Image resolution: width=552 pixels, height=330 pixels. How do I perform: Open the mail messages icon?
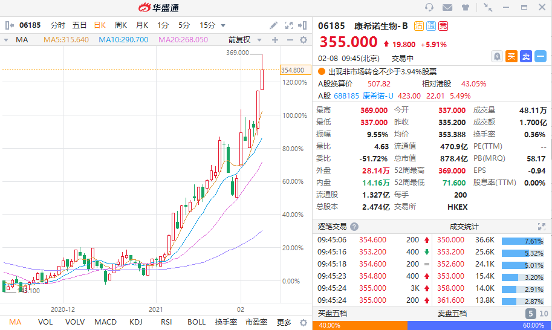(x=447, y=7)
